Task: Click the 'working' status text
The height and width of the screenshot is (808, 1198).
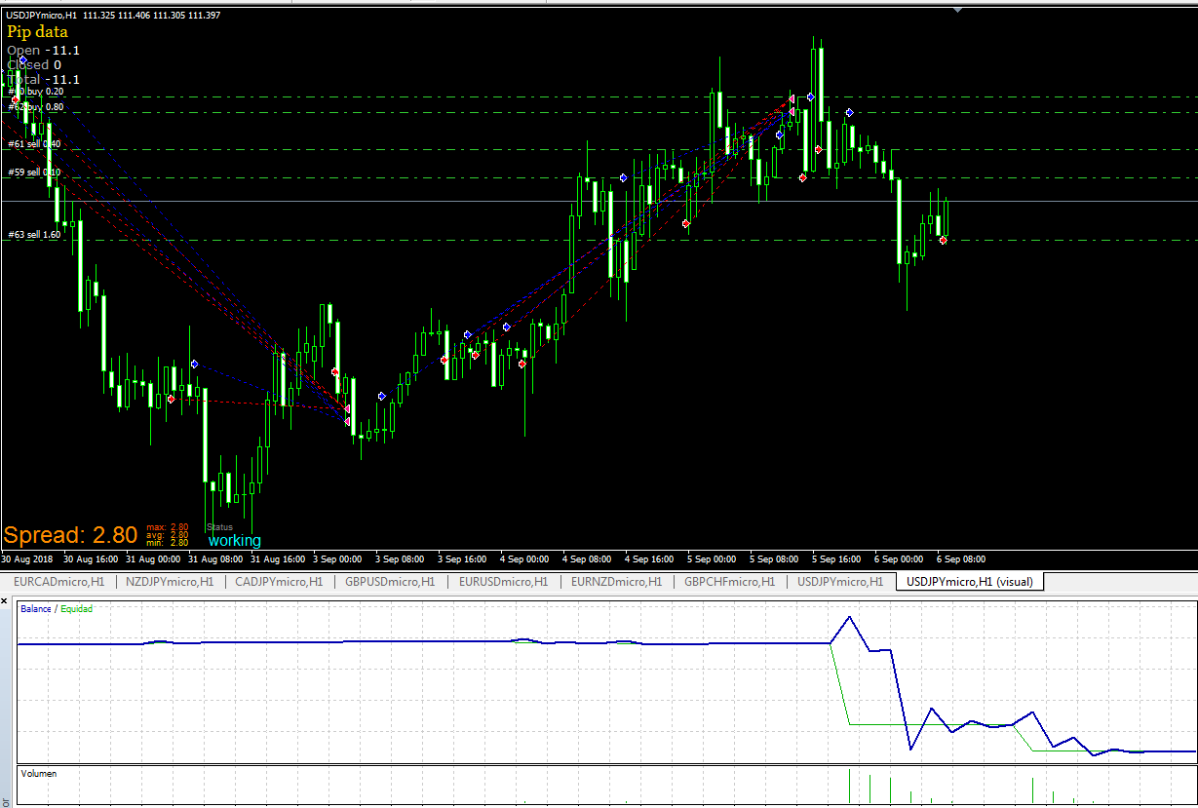Action: [x=235, y=541]
